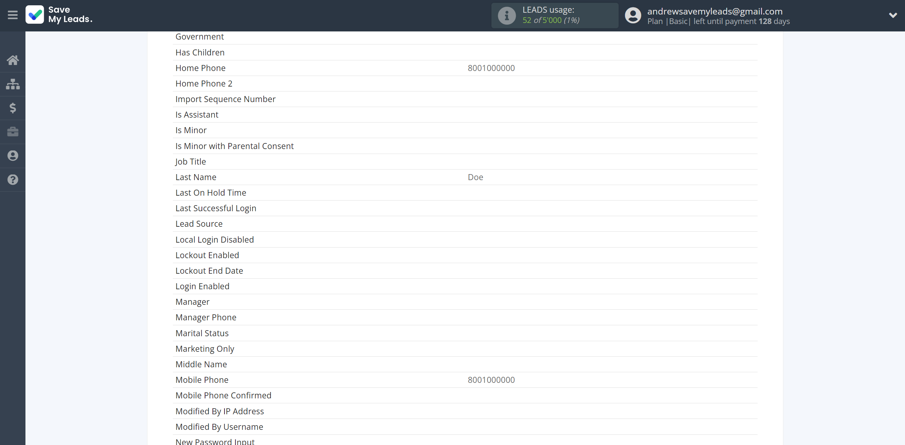Select the Mobile Phone Confirmed row

pyautogui.click(x=465, y=395)
